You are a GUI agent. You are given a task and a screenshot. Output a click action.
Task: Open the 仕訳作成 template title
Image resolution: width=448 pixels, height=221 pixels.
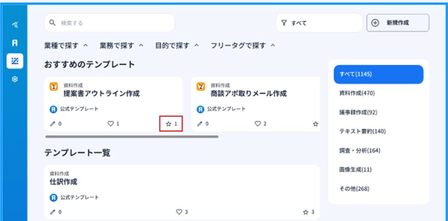pyautogui.click(x=63, y=182)
